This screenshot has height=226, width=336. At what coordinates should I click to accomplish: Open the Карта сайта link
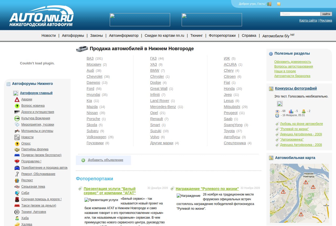pos(308,20)
